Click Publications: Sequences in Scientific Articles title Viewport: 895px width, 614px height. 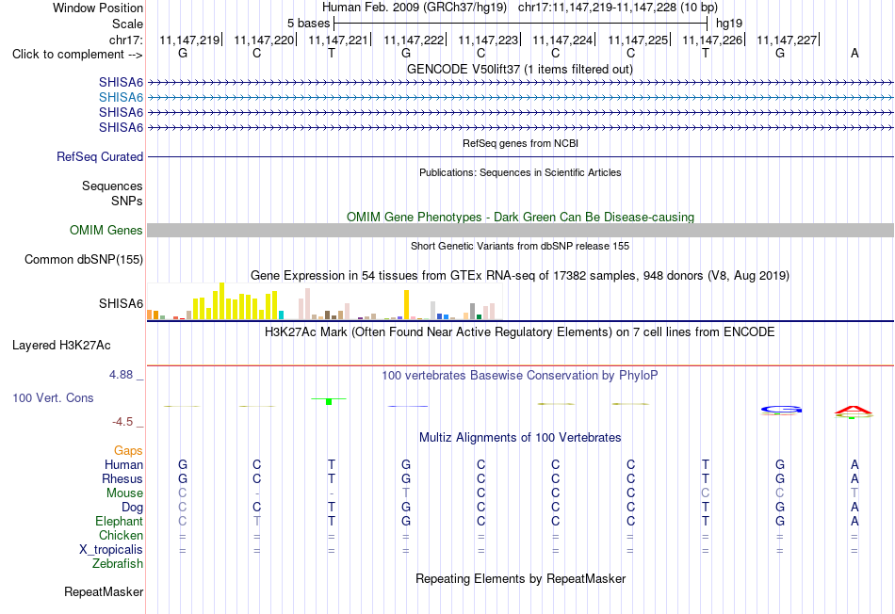point(520,172)
